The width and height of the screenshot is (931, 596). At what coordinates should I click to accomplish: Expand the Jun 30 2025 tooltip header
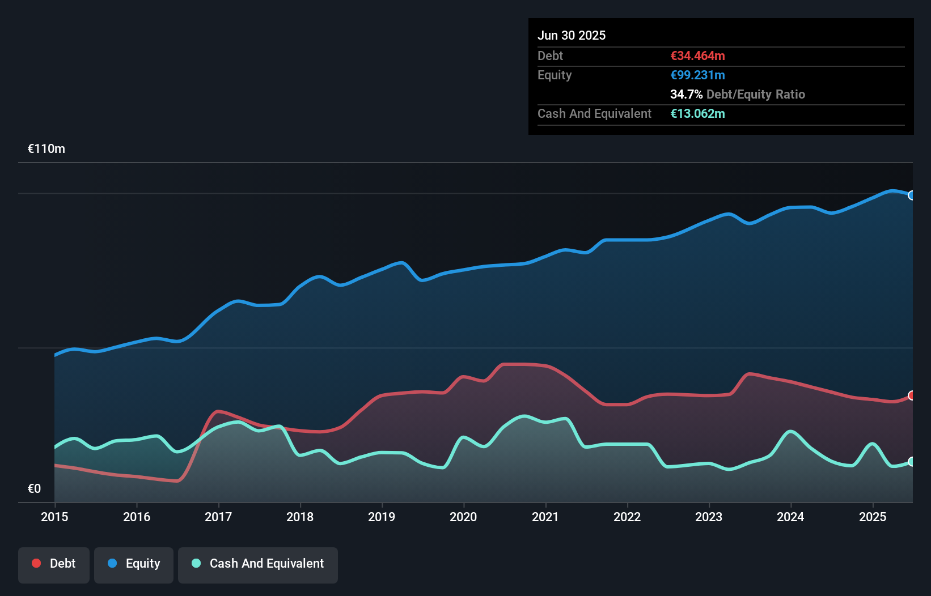point(572,35)
